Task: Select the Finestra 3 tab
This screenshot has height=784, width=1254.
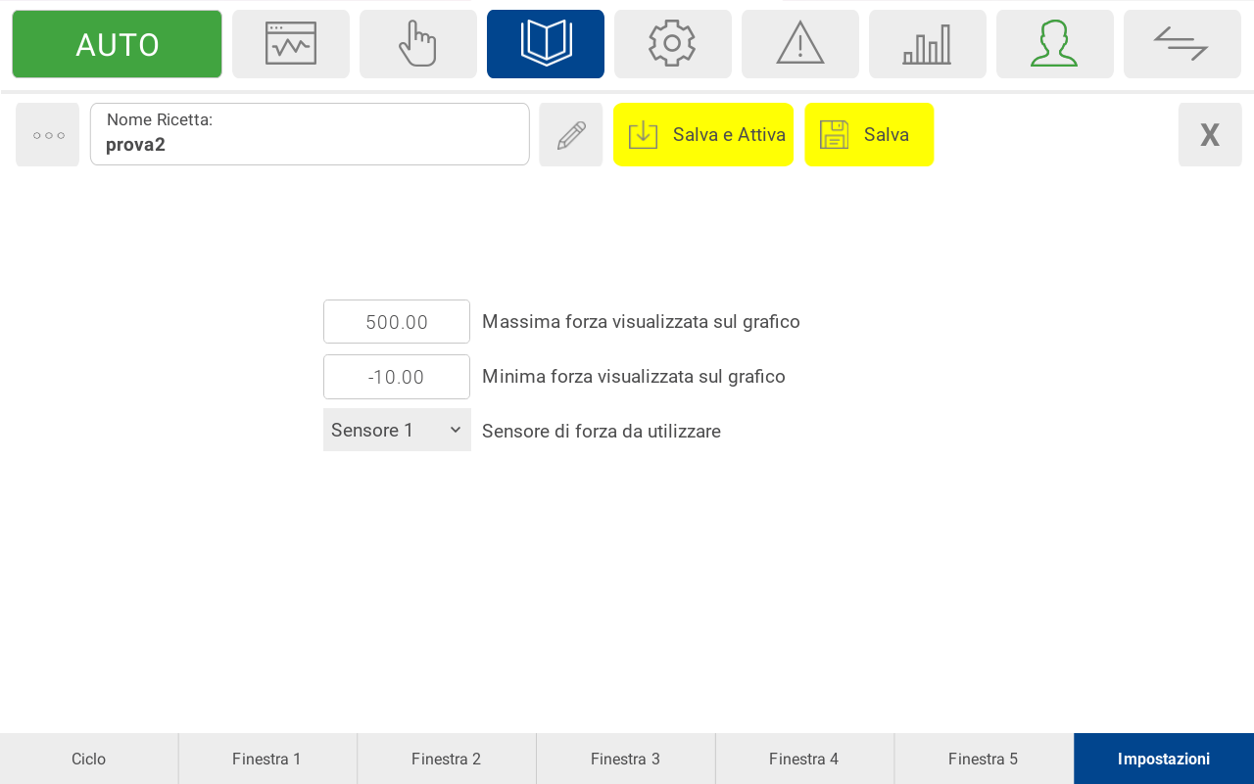Action: click(x=625, y=759)
